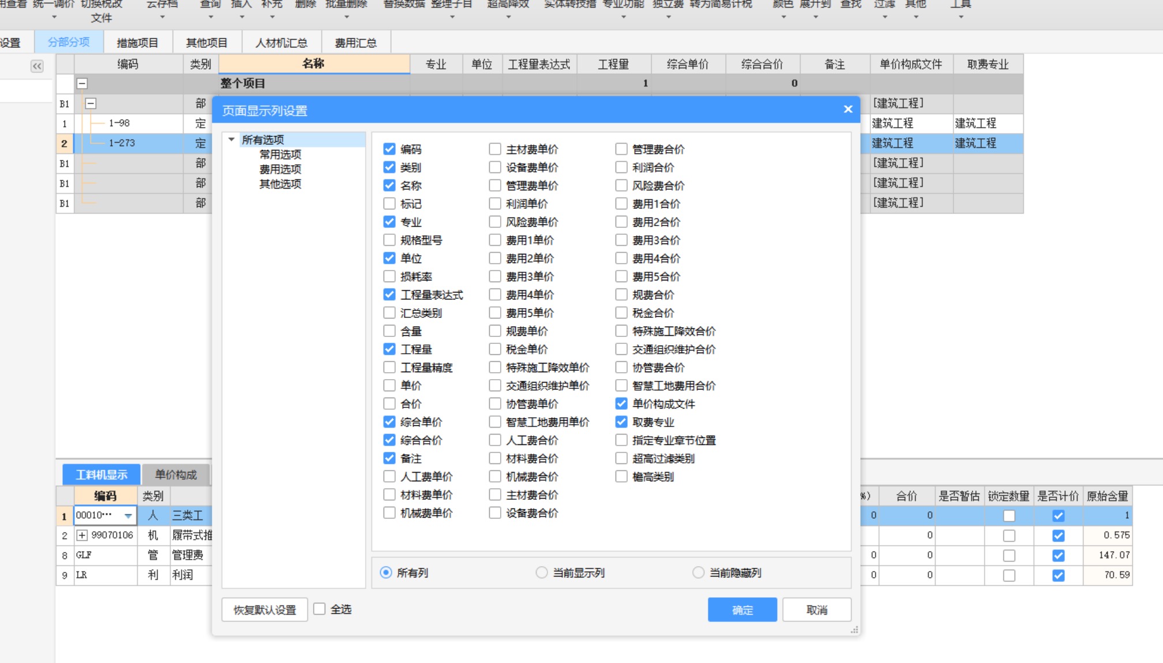
Task: Switch to the 分部分项 tab
Action: (69, 42)
